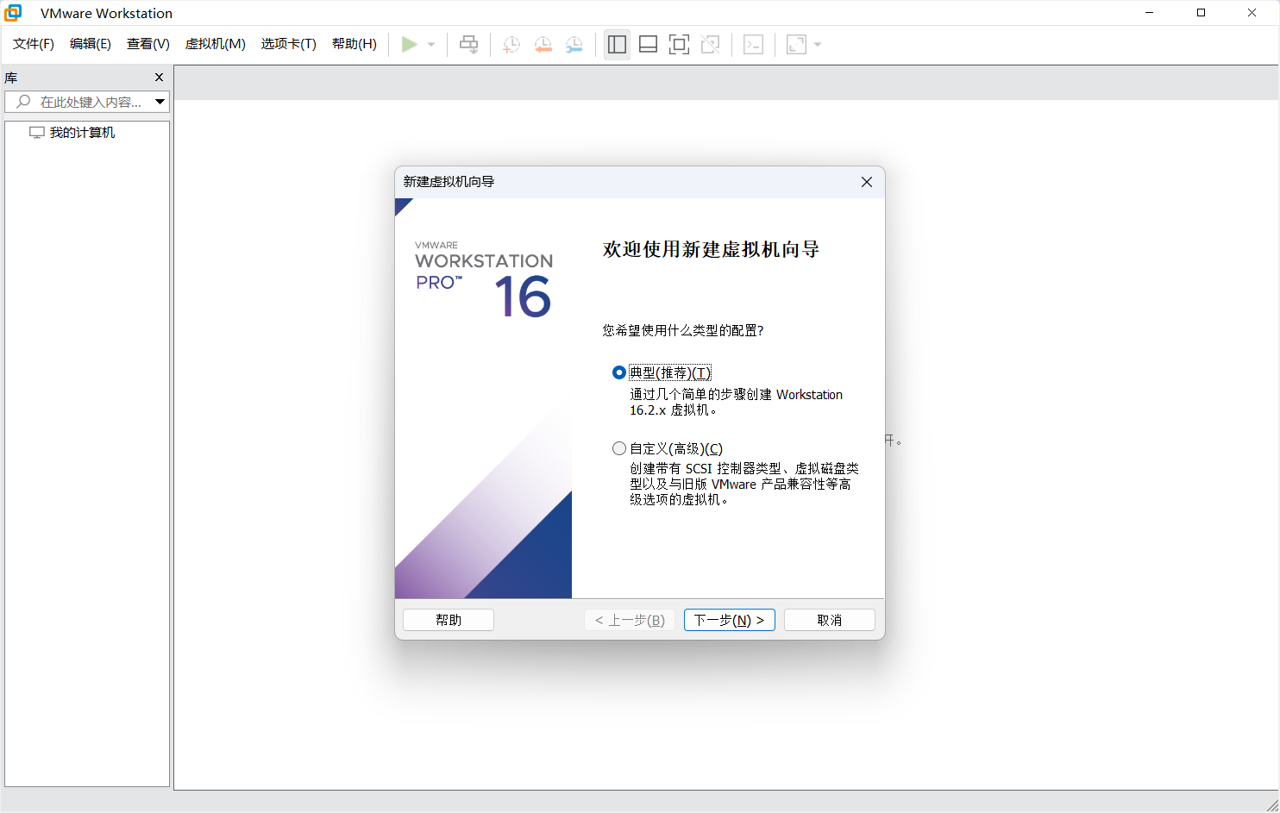Click the 取消 button
Image resolution: width=1280 pixels, height=813 pixels.
830,620
